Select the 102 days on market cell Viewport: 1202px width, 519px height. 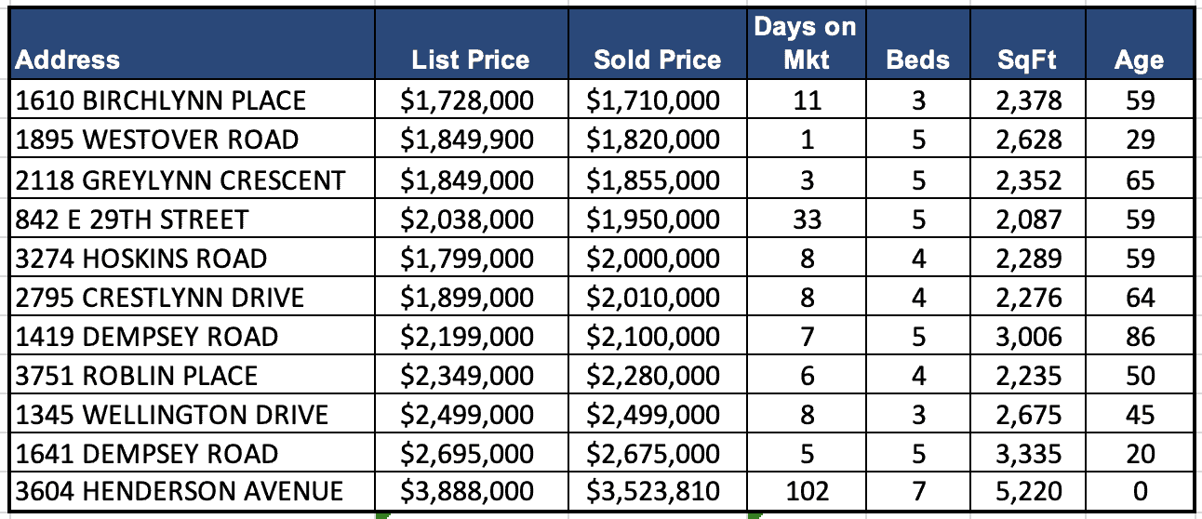pos(806,492)
